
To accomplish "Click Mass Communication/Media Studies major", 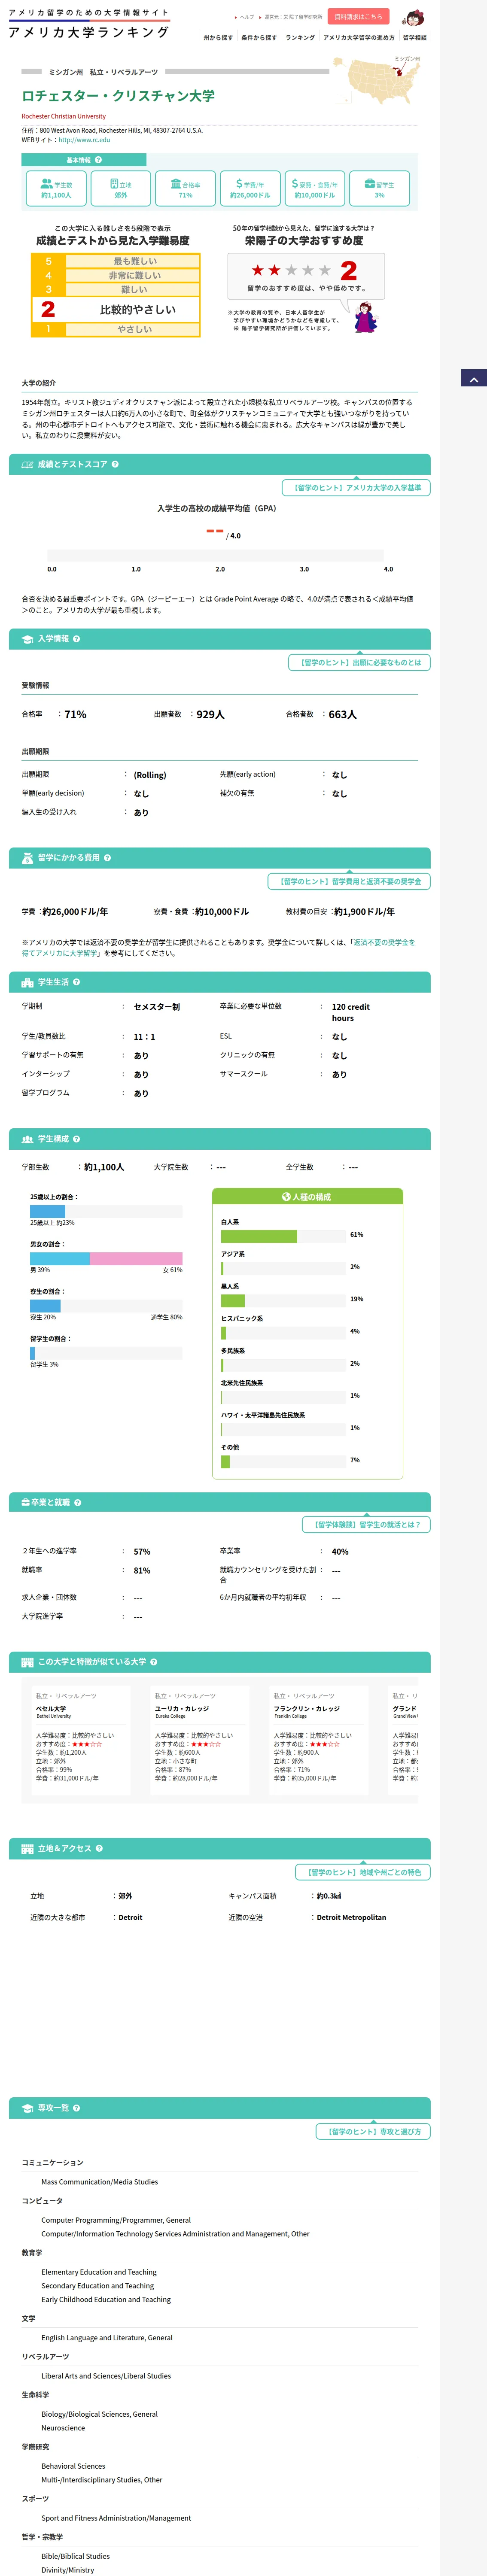I will coord(99,2182).
